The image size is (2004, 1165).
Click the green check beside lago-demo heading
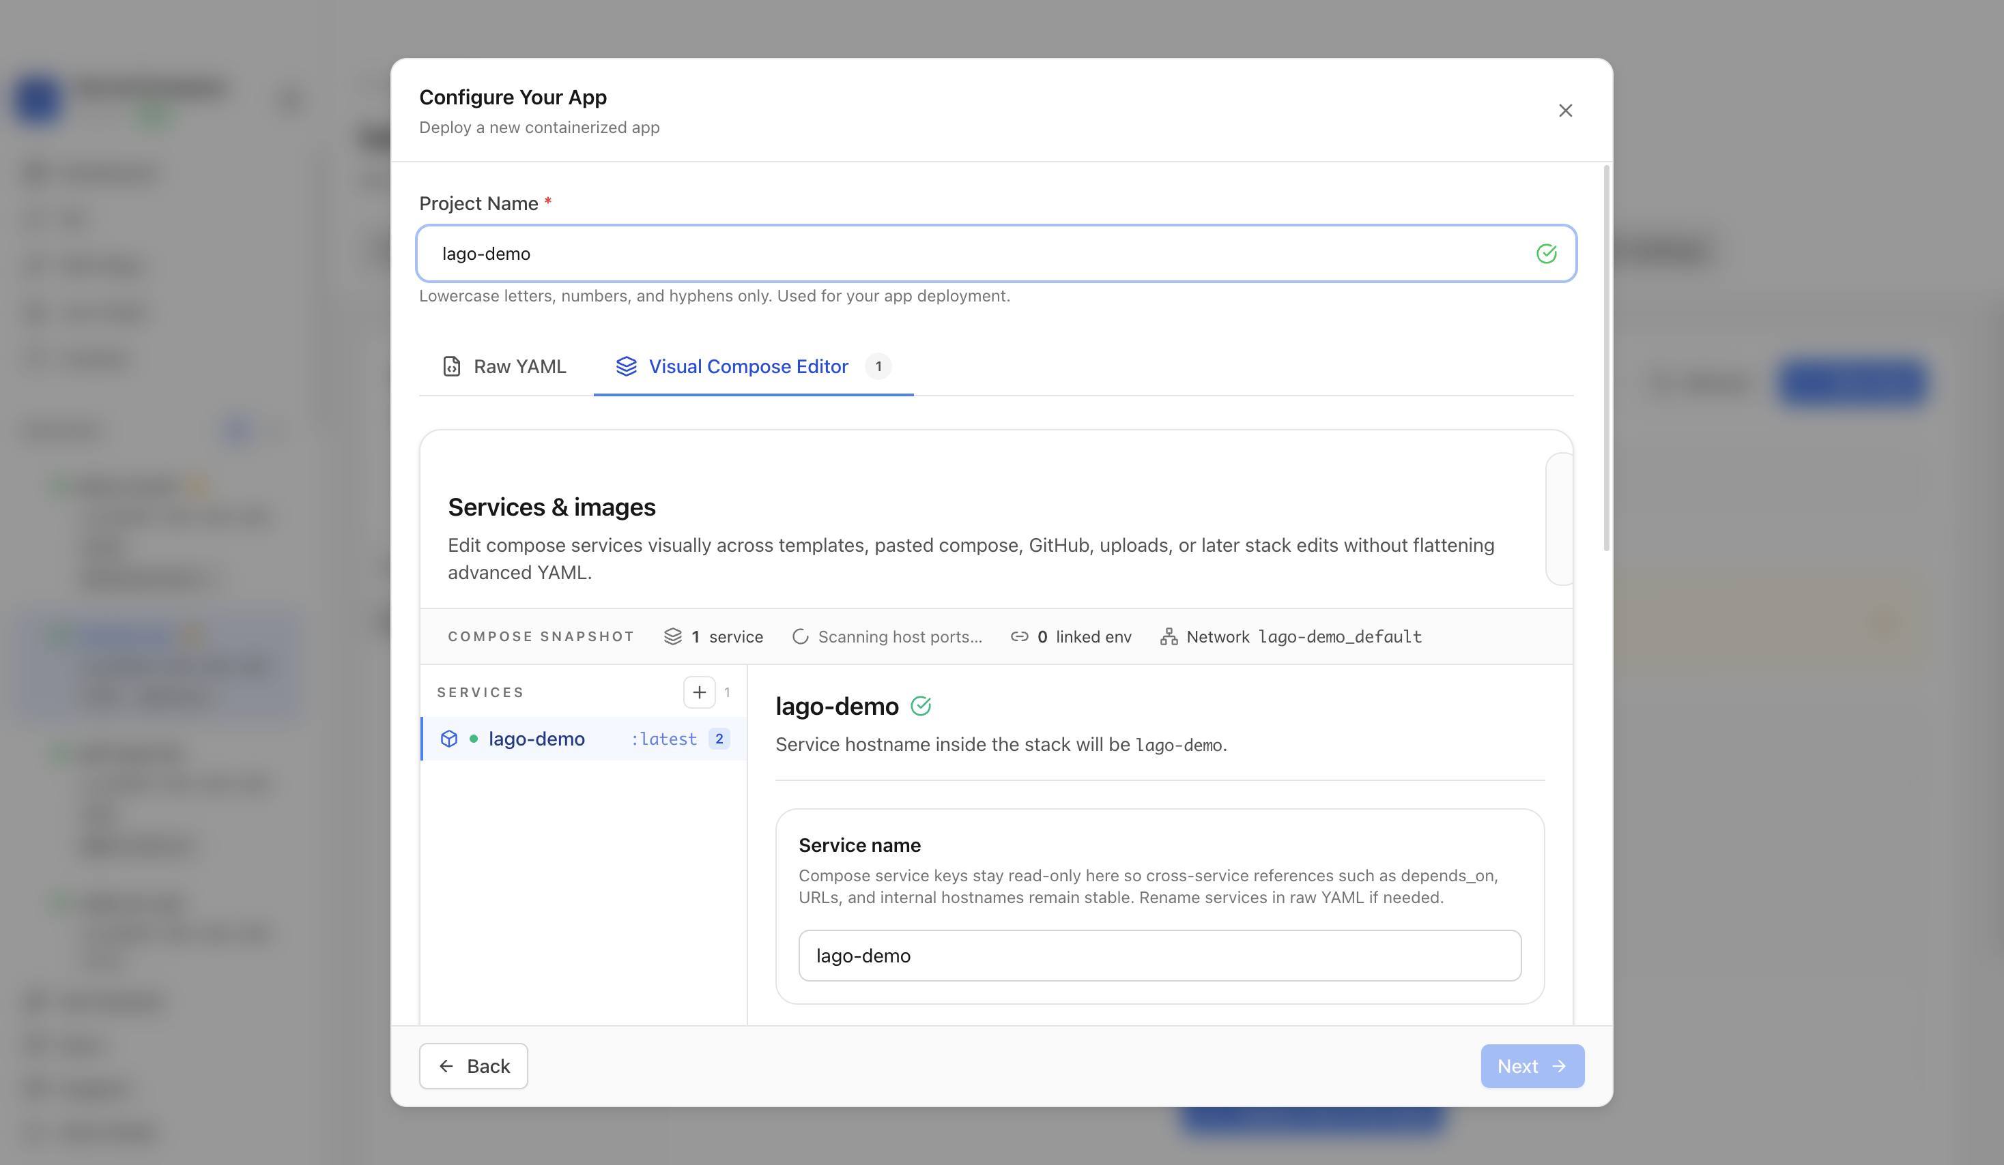point(920,706)
